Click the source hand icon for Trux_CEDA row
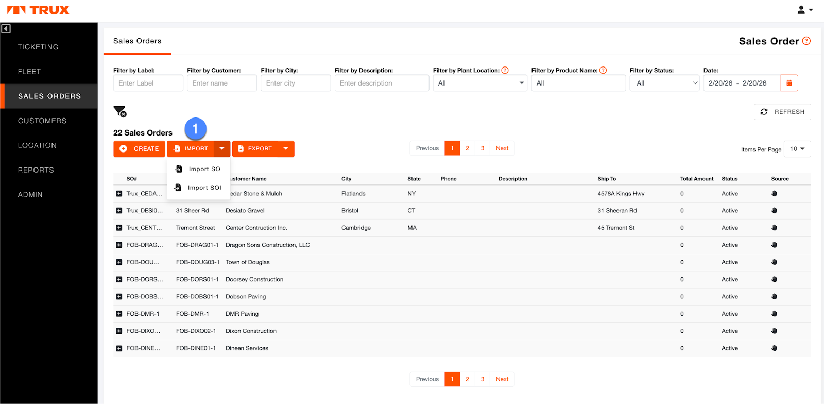The width and height of the screenshot is (824, 404). click(774, 194)
